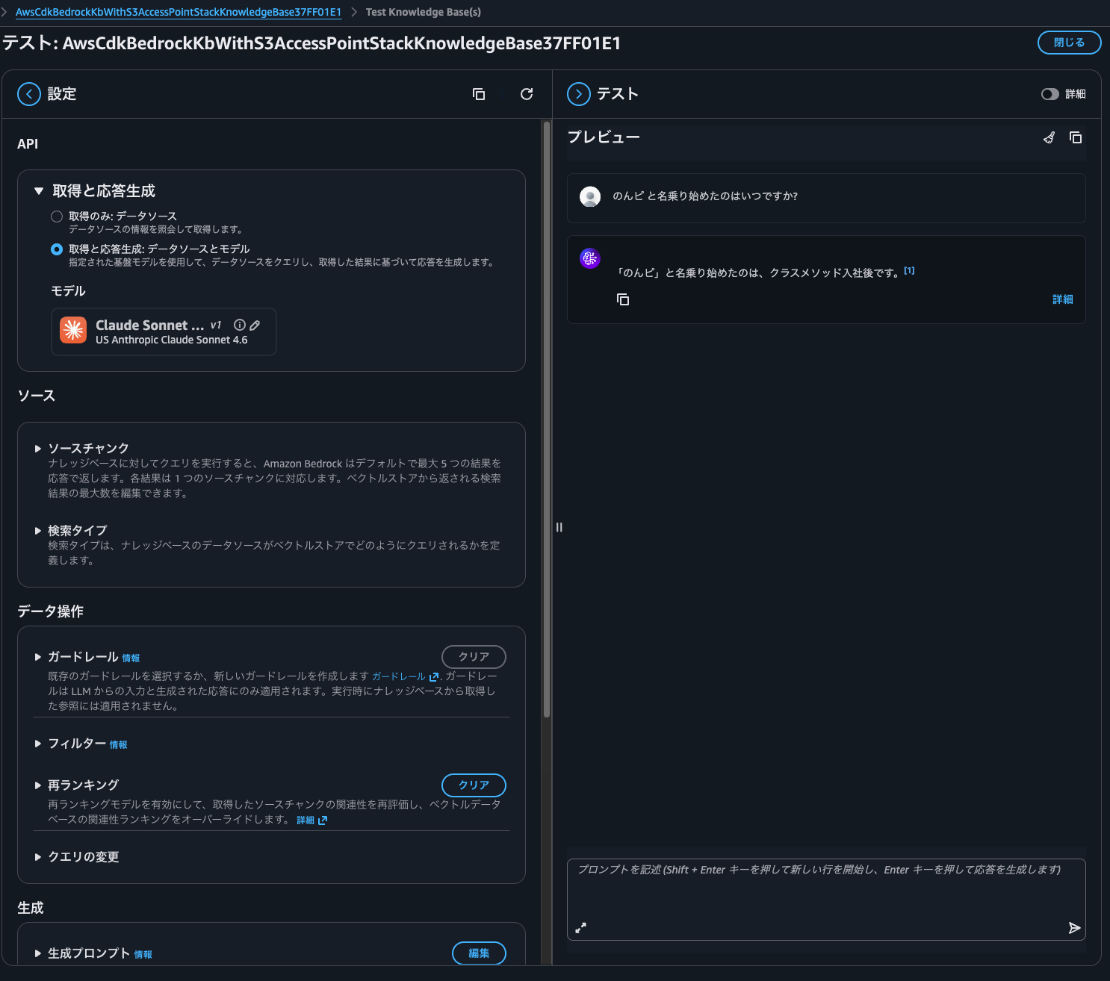Click the クリア button for ガードレール
Screen dimensions: 1110x981
[x=474, y=657]
